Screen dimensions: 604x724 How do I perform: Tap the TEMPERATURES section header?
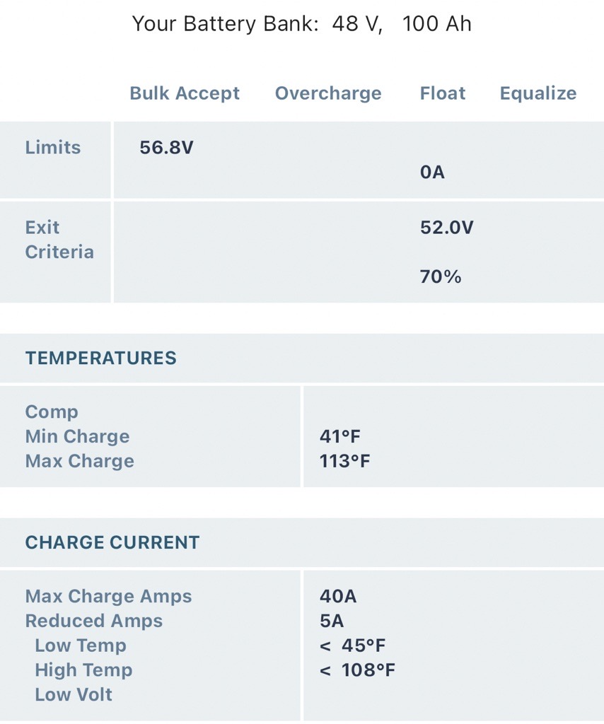pyautogui.click(x=101, y=358)
